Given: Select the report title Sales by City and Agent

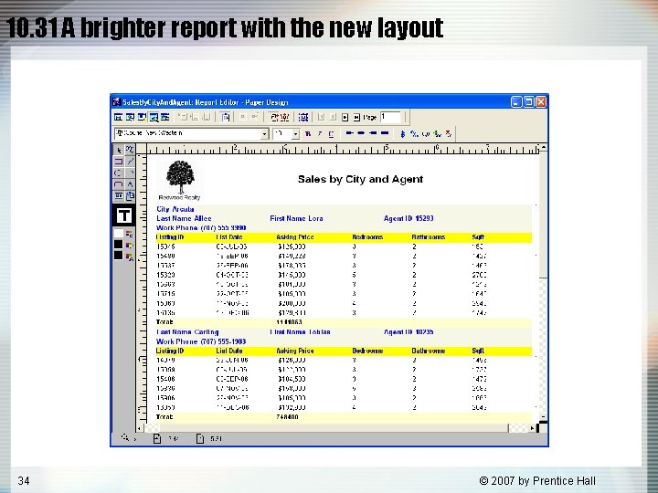Looking at the screenshot, I should 360,180.
